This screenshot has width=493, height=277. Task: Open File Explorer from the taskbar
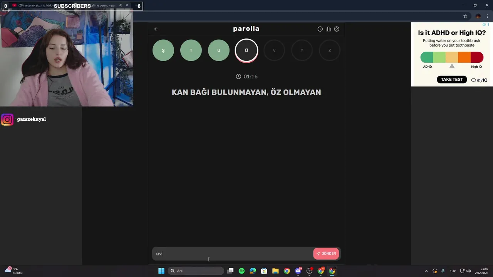[x=275, y=271]
